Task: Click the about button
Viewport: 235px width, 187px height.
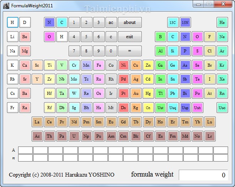Action: point(130,22)
